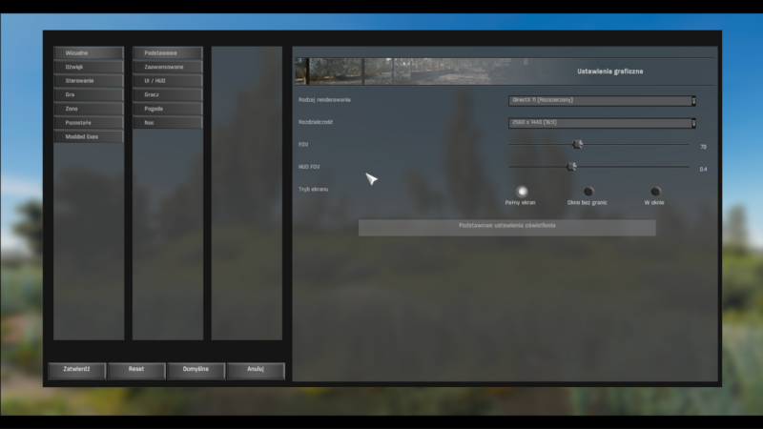Open the Dźwięk settings category
The image size is (763, 429).
pos(89,67)
